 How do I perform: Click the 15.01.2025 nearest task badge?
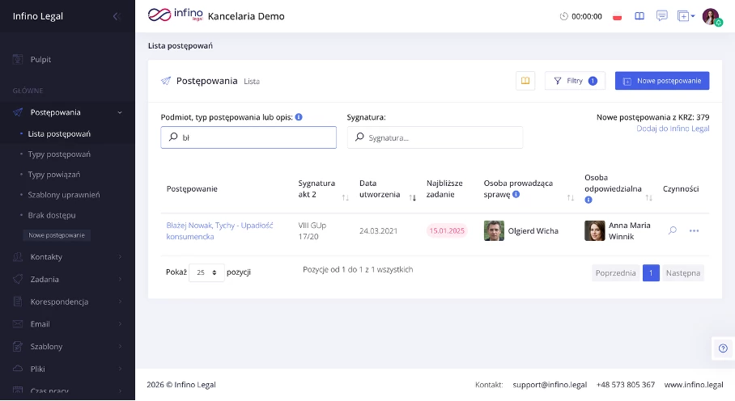click(447, 230)
